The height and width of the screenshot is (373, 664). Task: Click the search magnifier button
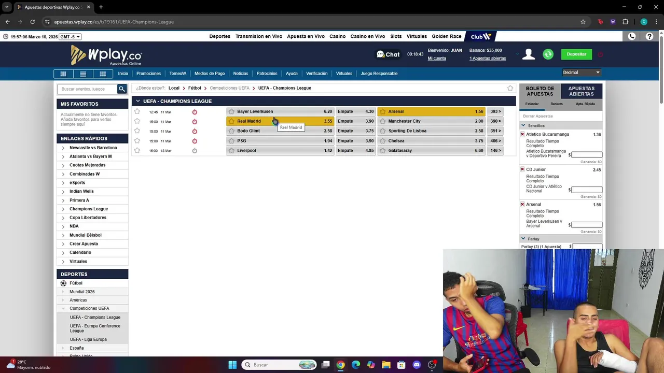(x=122, y=89)
